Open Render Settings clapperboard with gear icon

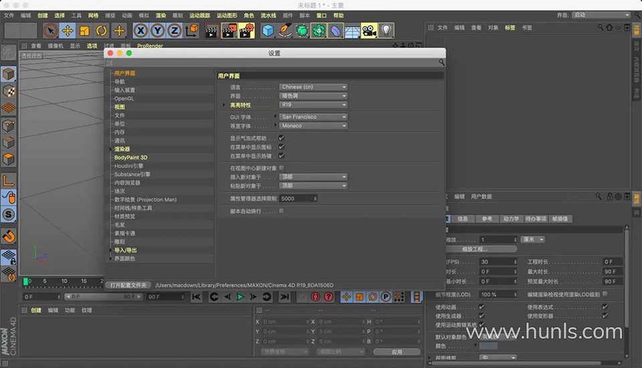(x=246, y=31)
